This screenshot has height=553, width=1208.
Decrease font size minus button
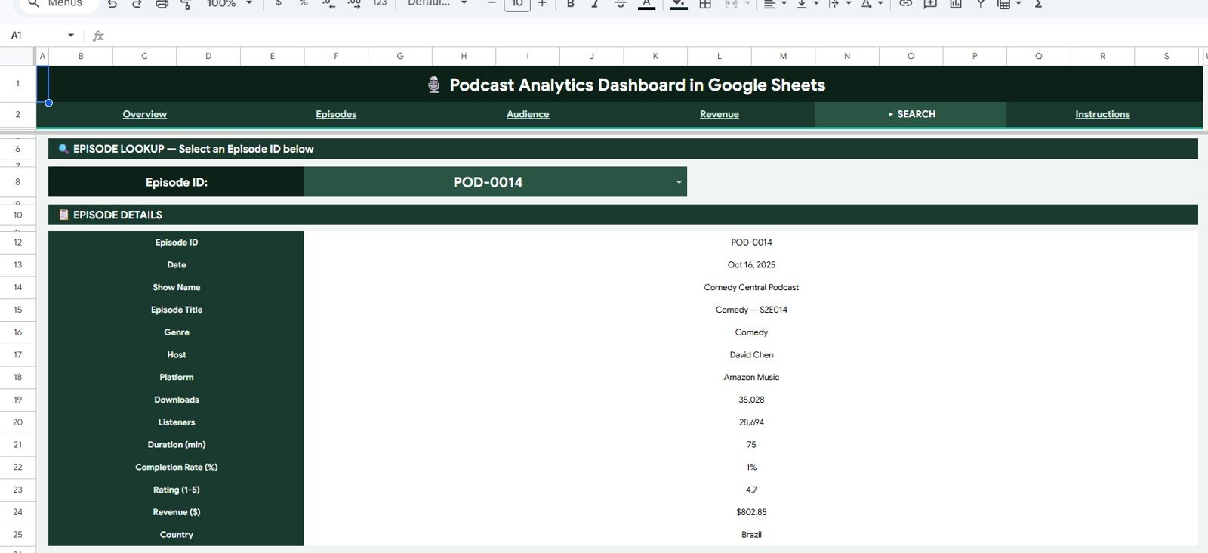click(492, 3)
